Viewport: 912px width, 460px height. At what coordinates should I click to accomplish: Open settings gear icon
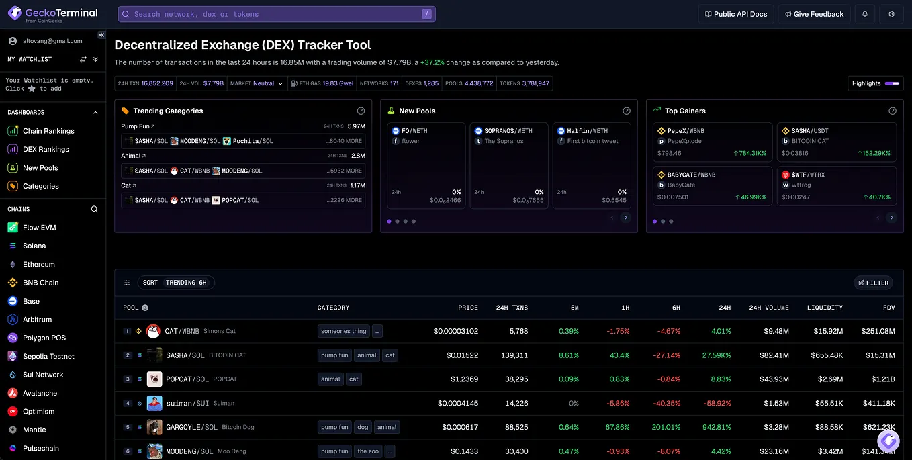click(891, 14)
